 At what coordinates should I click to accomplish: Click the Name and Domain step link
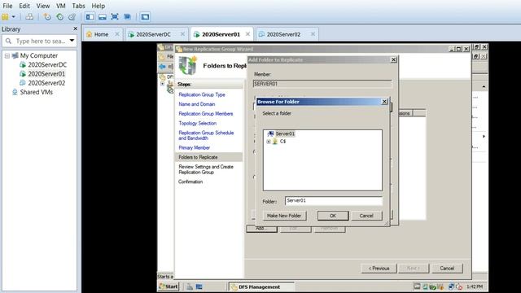pos(197,104)
